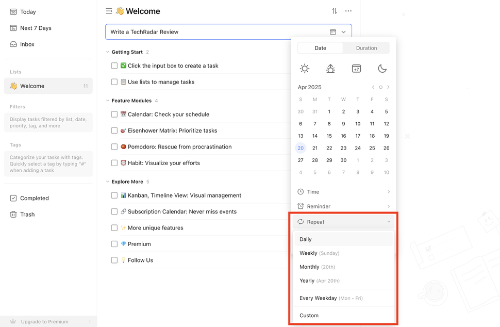Image resolution: width=500 pixels, height=327 pixels.
Task: Select the sun icon to set date Today
Action: (305, 68)
